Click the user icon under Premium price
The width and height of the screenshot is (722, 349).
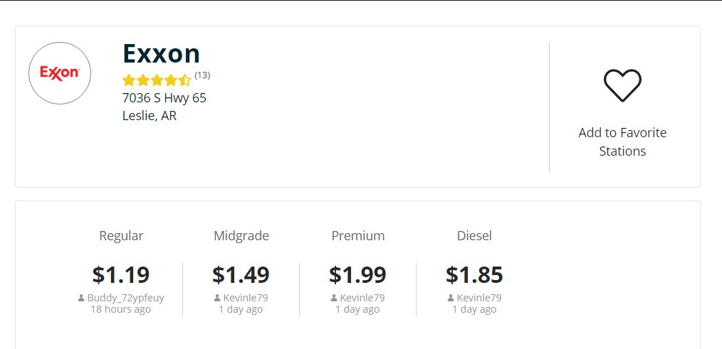(x=334, y=298)
